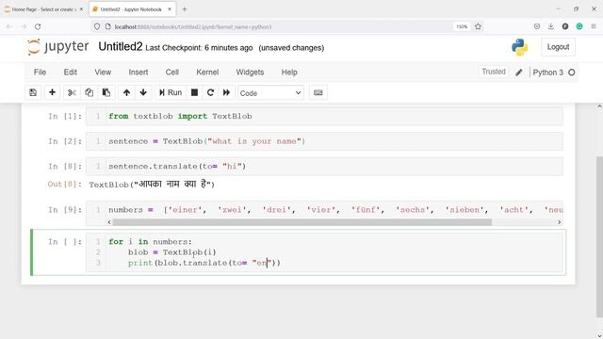
Task: Paste cells below icon in toolbar
Action: pos(106,92)
